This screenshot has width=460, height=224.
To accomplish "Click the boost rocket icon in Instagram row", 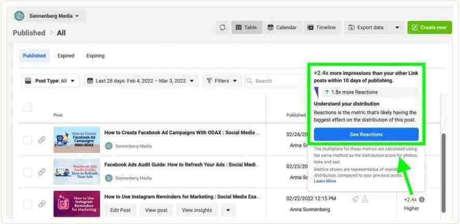I will pyautogui.click(x=355, y=200).
